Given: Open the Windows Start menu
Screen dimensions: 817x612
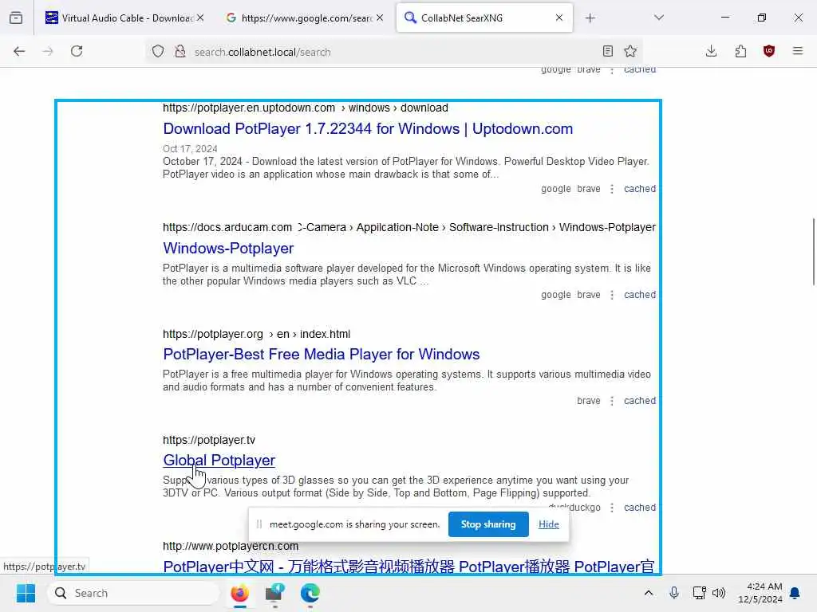Looking at the screenshot, I should click(x=26, y=593).
